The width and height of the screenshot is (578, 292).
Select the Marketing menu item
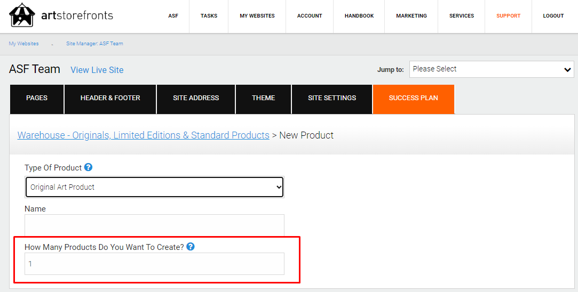(411, 16)
